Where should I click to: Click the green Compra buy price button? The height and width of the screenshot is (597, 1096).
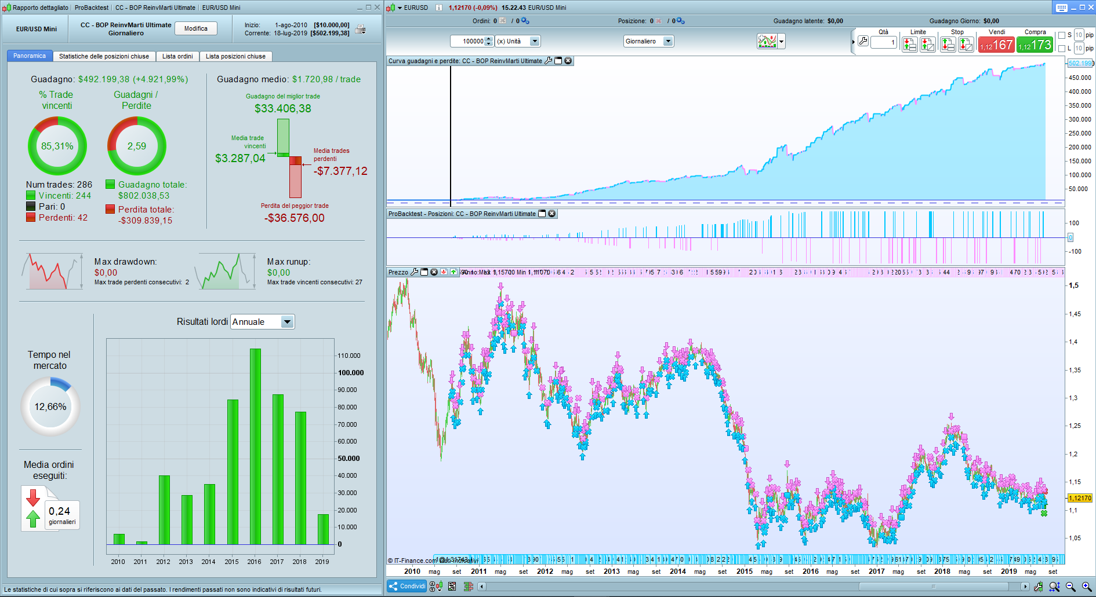1035,45
